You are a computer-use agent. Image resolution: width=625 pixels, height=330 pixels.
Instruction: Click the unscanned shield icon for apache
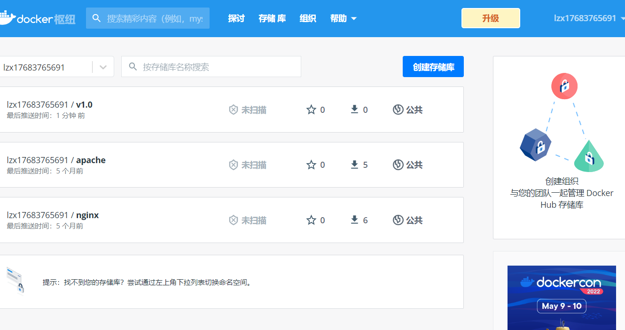233,165
